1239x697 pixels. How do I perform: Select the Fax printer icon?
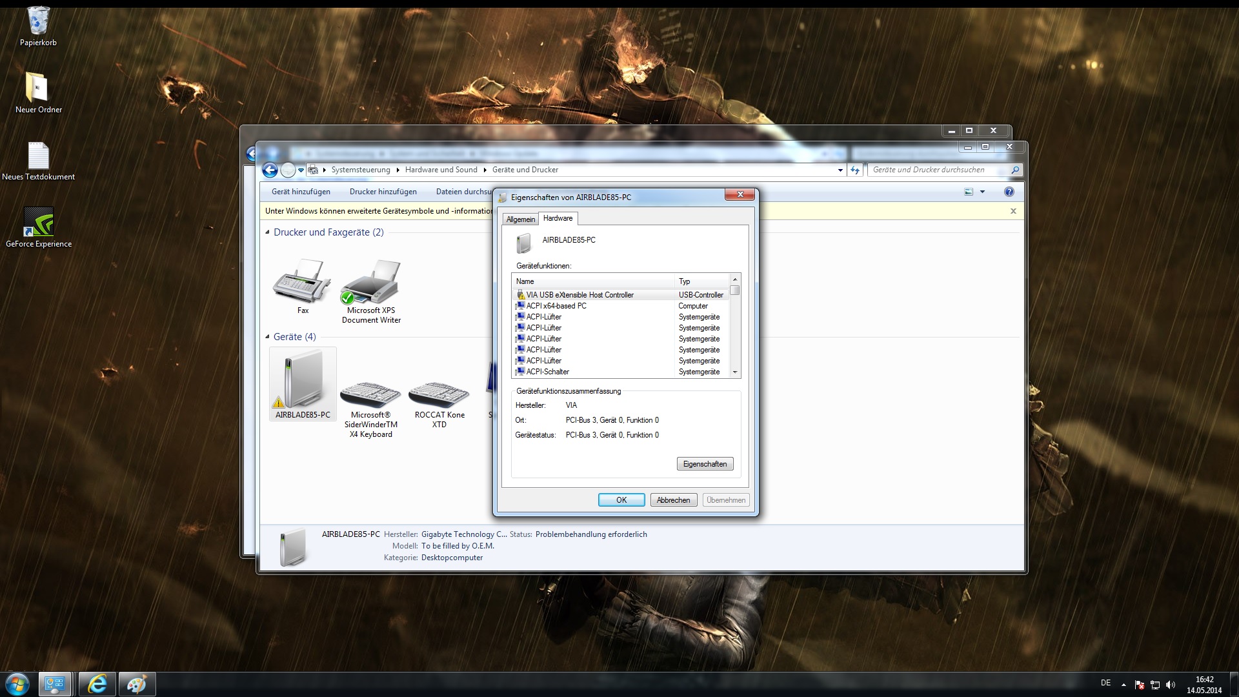[302, 283]
